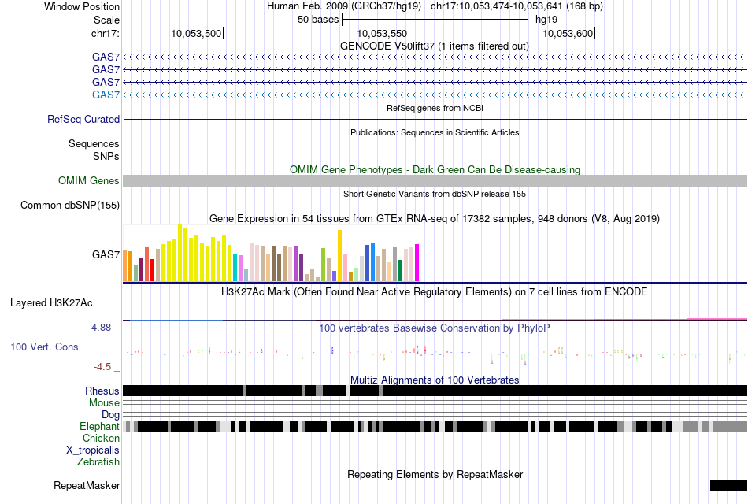Click the SNPs subtrack label
The height and width of the screenshot is (504, 748).
click(106, 156)
